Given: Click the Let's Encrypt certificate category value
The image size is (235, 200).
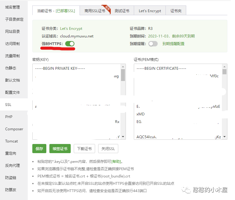Looking at the screenshot, I should pos(71,29).
